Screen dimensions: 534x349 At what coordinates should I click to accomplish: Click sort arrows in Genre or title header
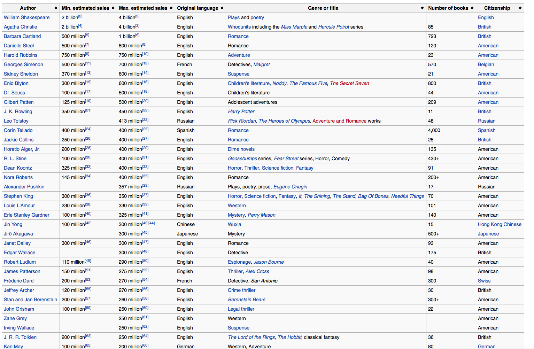click(422, 8)
